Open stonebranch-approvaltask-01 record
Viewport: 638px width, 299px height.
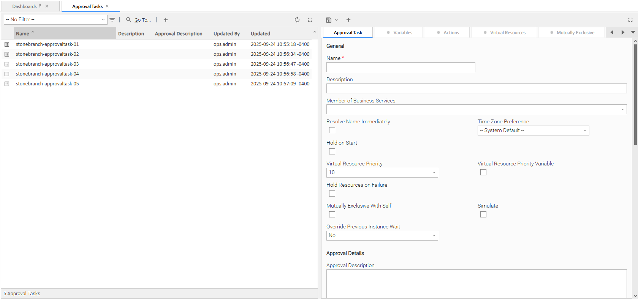(x=47, y=44)
